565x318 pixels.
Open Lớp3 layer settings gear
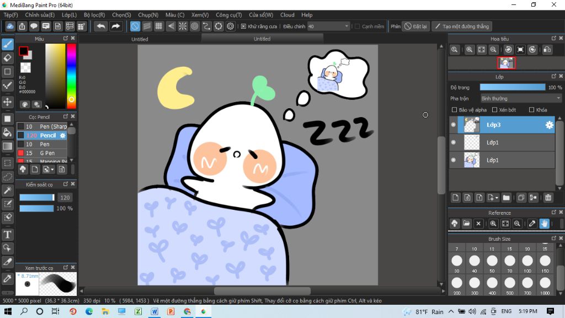(x=549, y=125)
